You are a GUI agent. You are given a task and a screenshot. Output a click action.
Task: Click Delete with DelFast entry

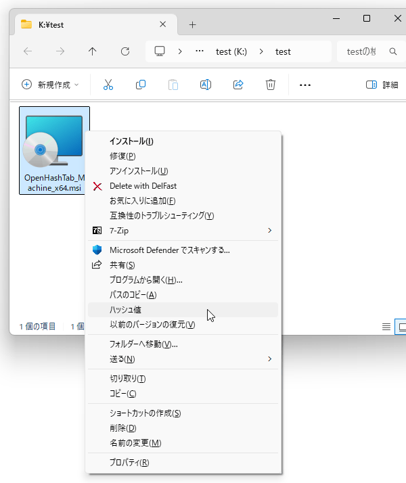click(183, 186)
